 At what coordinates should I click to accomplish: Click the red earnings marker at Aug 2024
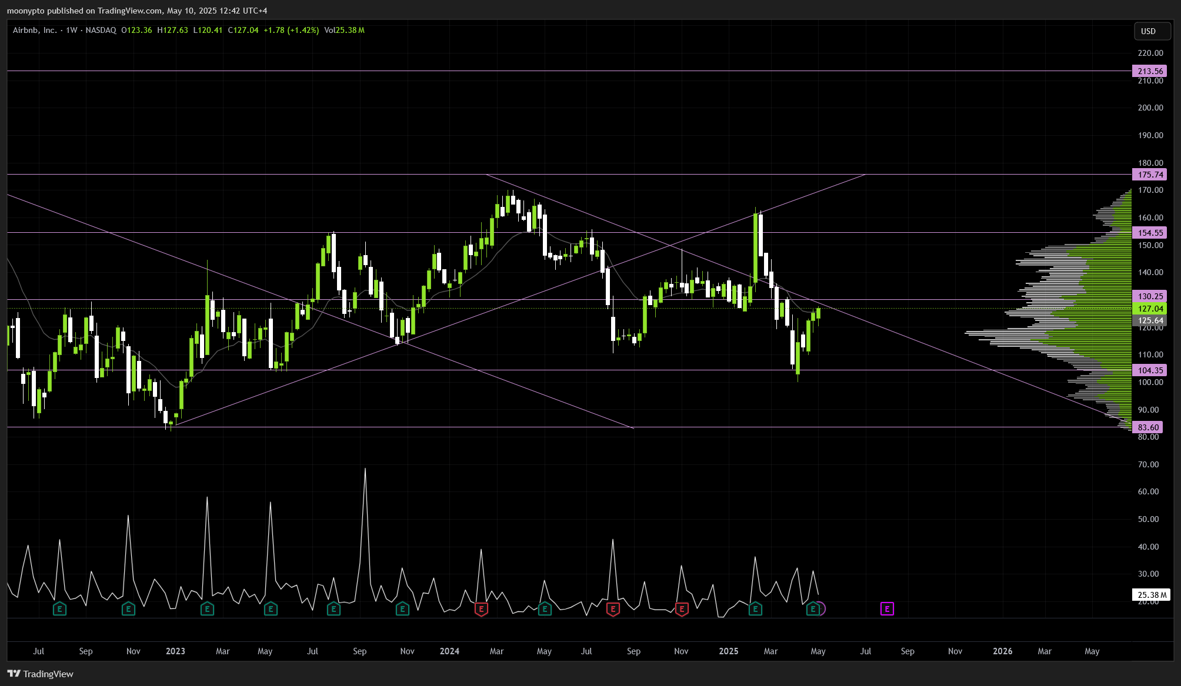(x=613, y=609)
